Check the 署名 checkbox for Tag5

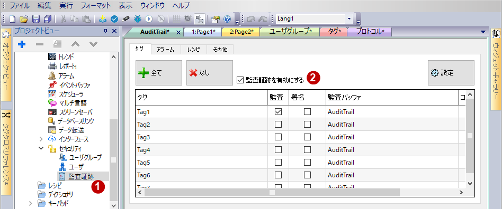[x=307, y=163]
